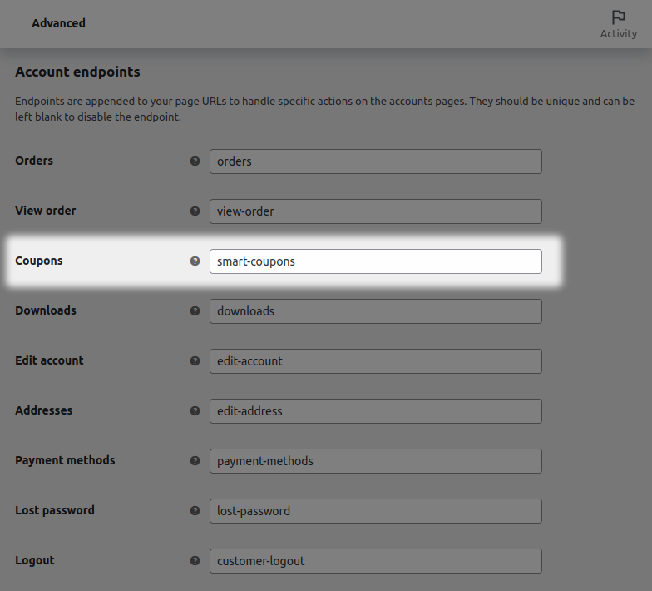The height and width of the screenshot is (591, 652).
Task: Click the Advanced page title
Action: click(x=58, y=23)
